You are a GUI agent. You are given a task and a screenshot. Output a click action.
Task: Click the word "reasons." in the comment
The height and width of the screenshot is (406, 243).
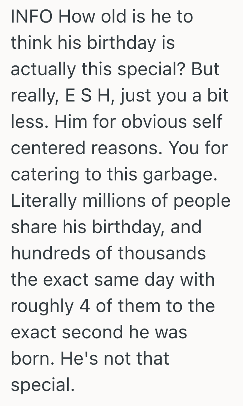coord(125,149)
